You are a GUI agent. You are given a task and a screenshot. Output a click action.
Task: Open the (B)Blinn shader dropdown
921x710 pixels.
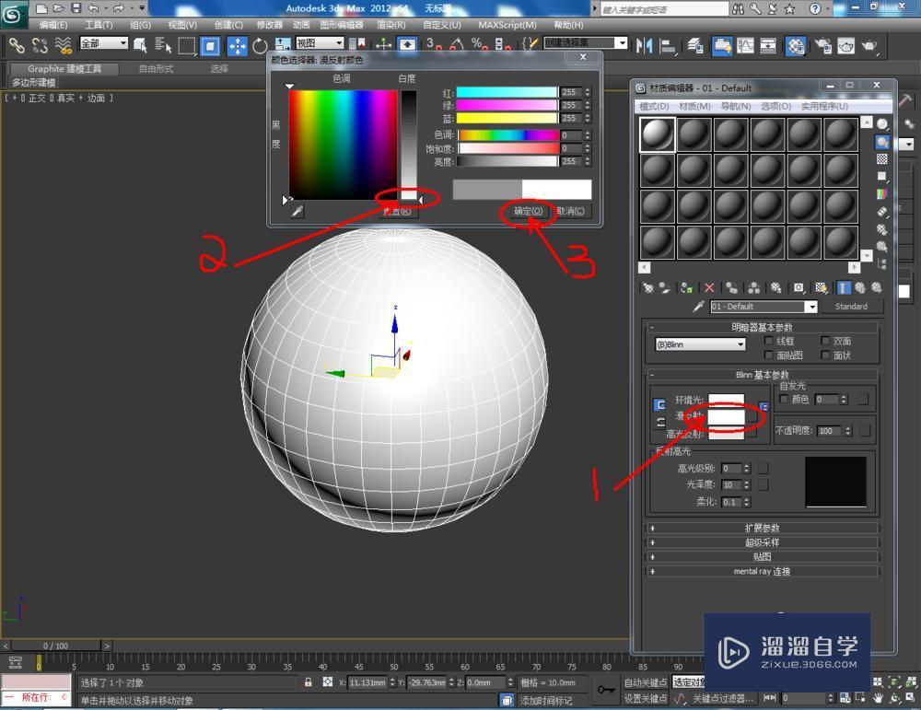pyautogui.click(x=740, y=343)
